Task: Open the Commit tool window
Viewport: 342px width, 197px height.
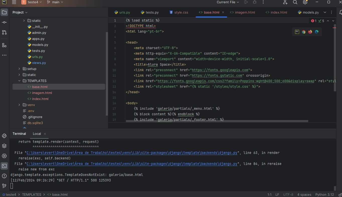Action: [x=4, y=22]
